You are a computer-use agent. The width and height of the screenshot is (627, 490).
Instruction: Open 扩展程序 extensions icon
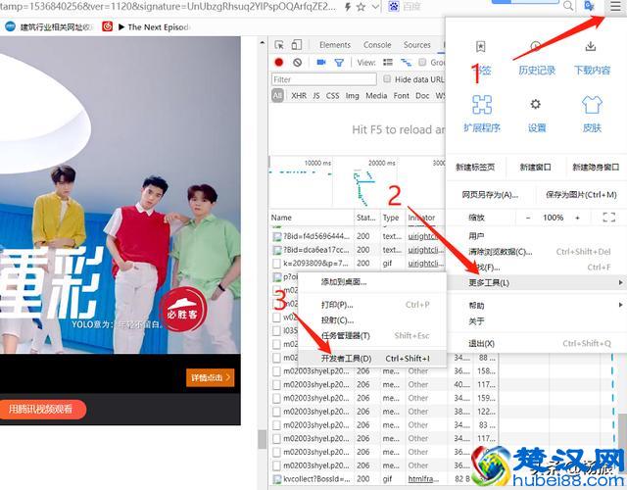coord(482,105)
